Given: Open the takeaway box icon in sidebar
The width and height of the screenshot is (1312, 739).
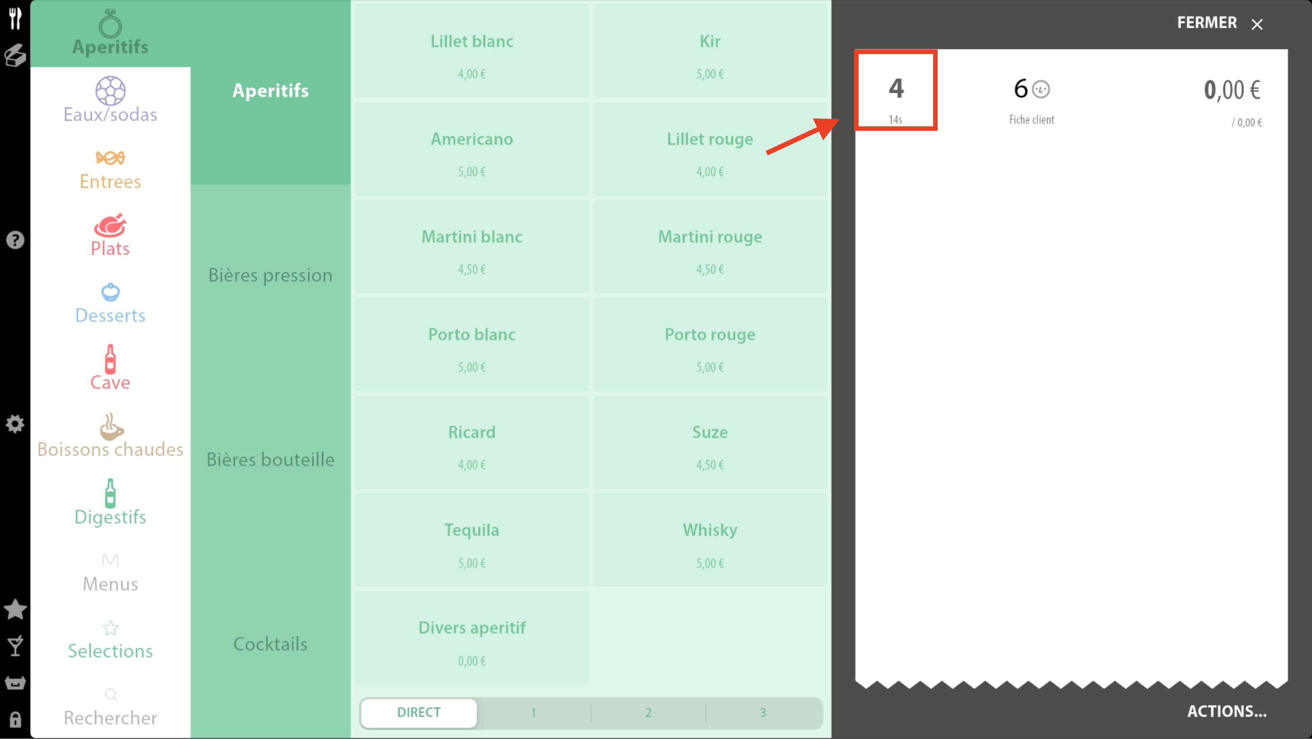Looking at the screenshot, I should (x=15, y=55).
